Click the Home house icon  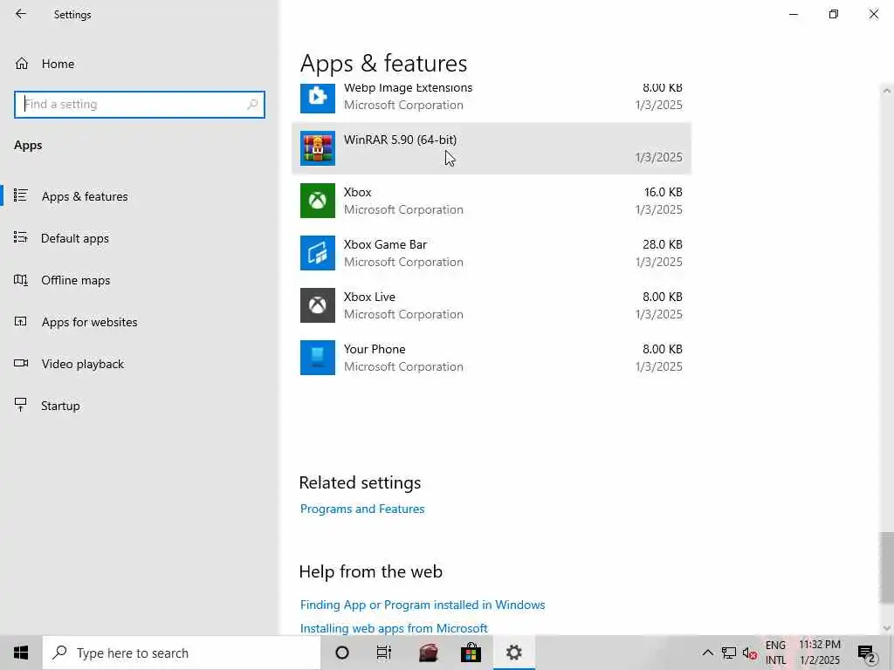pyautogui.click(x=22, y=63)
